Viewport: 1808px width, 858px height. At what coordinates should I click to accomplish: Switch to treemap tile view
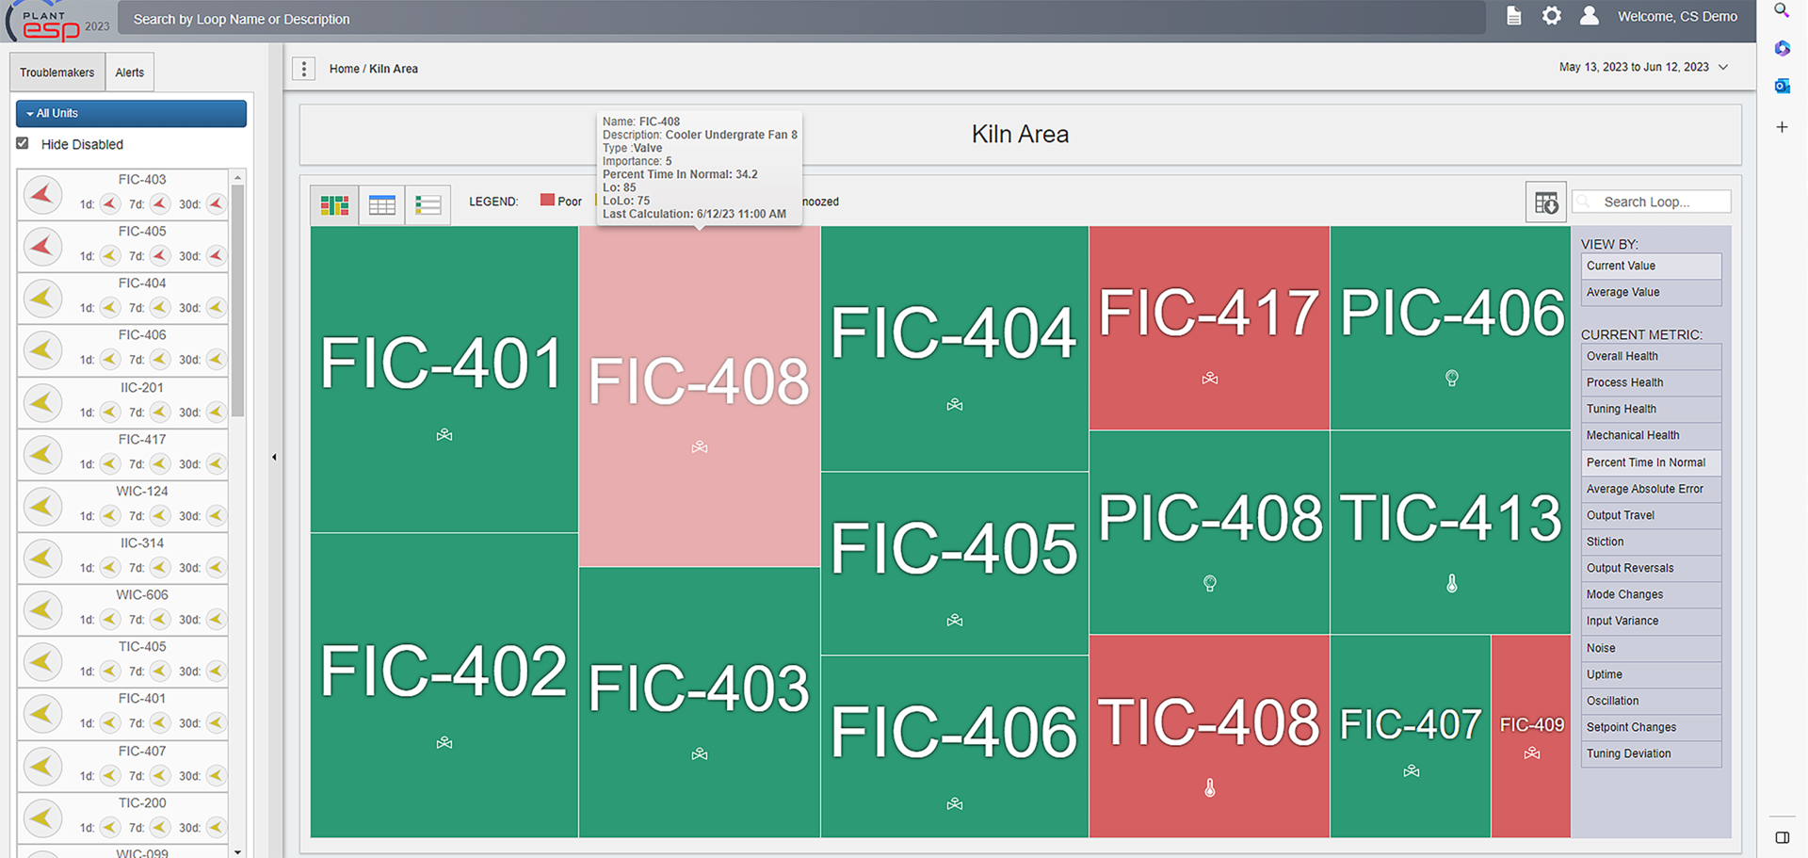pyautogui.click(x=334, y=204)
